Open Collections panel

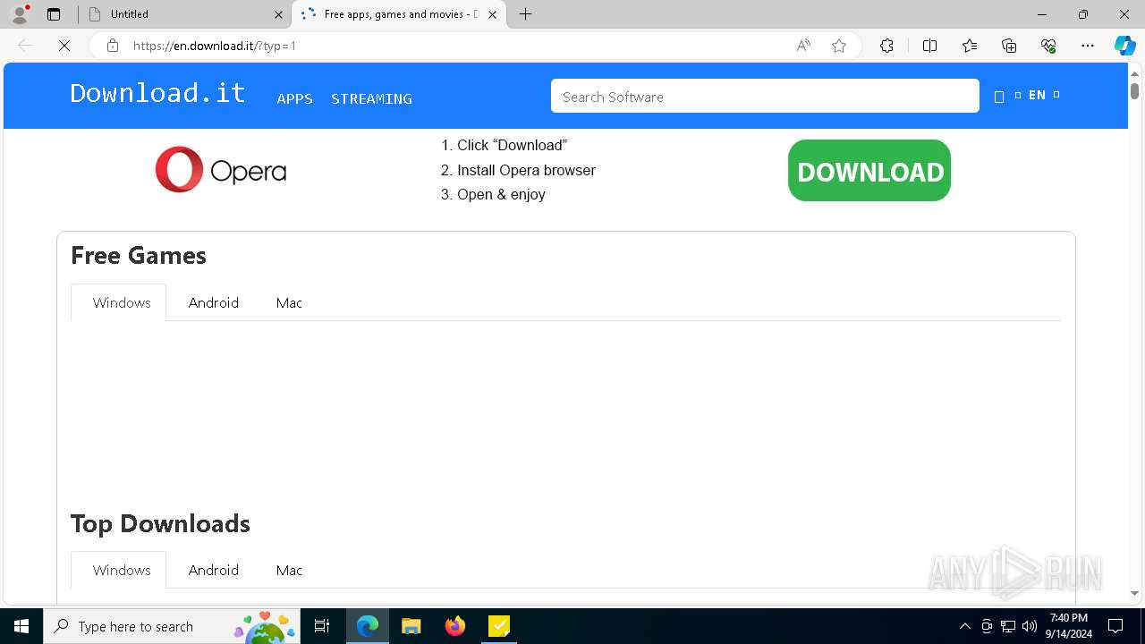[1009, 46]
